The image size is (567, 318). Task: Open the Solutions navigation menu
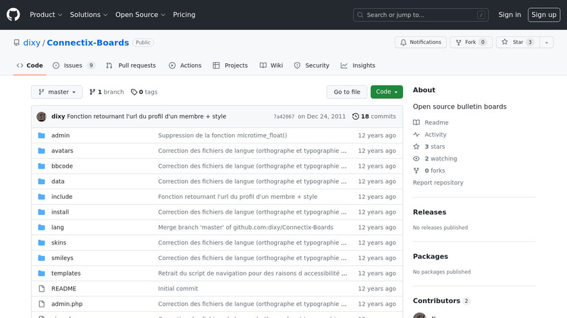[x=89, y=15]
